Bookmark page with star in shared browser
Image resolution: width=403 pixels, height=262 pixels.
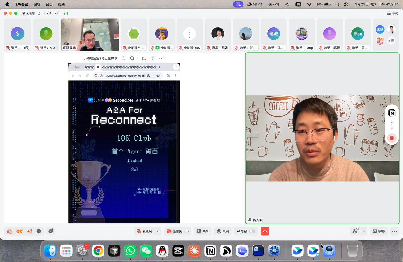158,76
